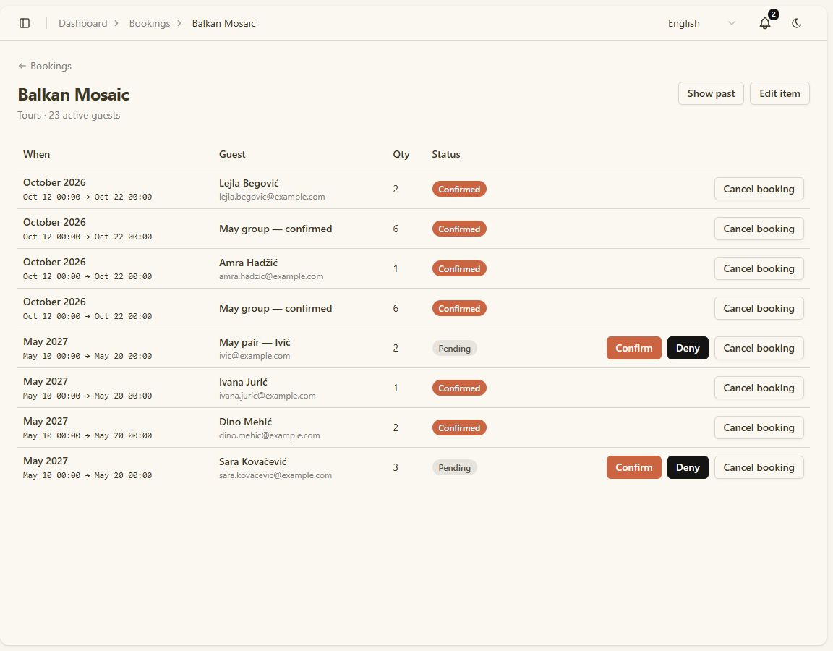The image size is (833, 651).
Task: Confirm the May pair — Ivić booking
Action: [x=633, y=348]
